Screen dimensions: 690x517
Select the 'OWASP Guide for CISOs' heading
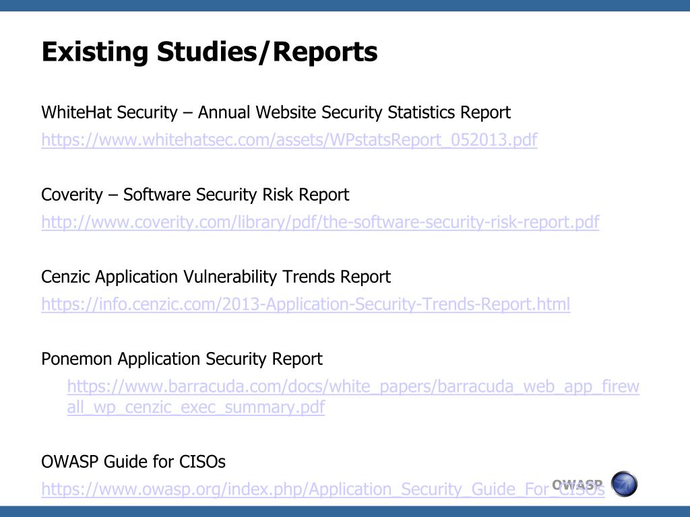tap(133, 462)
